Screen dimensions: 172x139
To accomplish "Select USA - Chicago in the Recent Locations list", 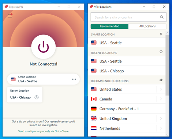I will pos(127,71).
